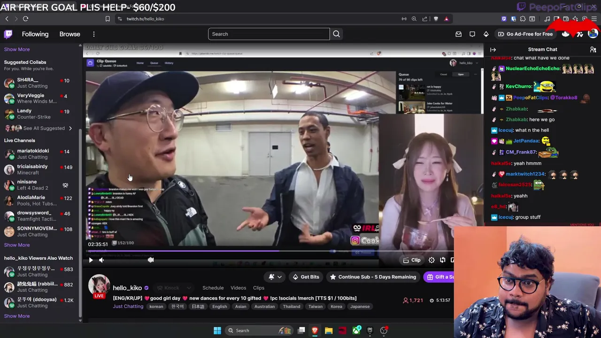This screenshot has height=338, width=601.
Task: Open the player settings gear
Action: (431, 260)
